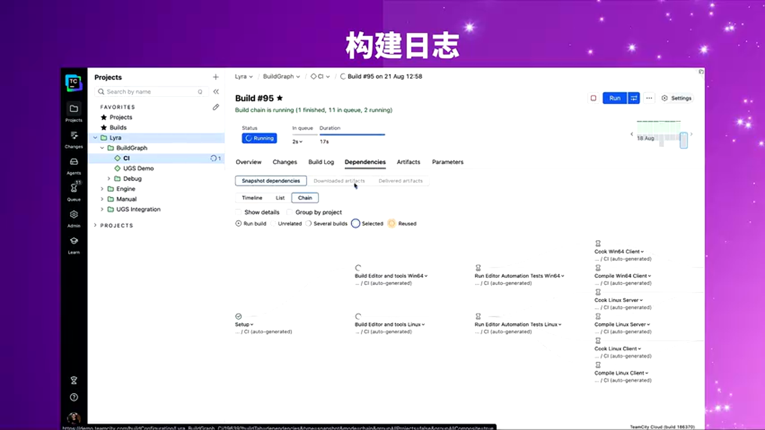The height and width of the screenshot is (430, 765).
Task: Check the Group by project option
Action: [x=291, y=212]
